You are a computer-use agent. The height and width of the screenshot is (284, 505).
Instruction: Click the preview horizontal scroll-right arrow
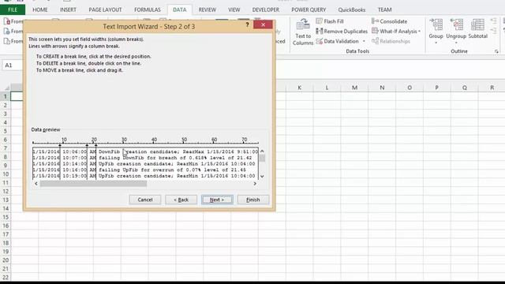click(x=255, y=184)
